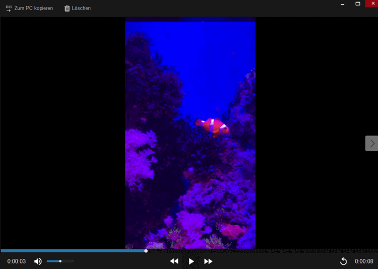The width and height of the screenshot is (378, 269).
Task: Click the clownfish video frame
Action: tap(190, 133)
